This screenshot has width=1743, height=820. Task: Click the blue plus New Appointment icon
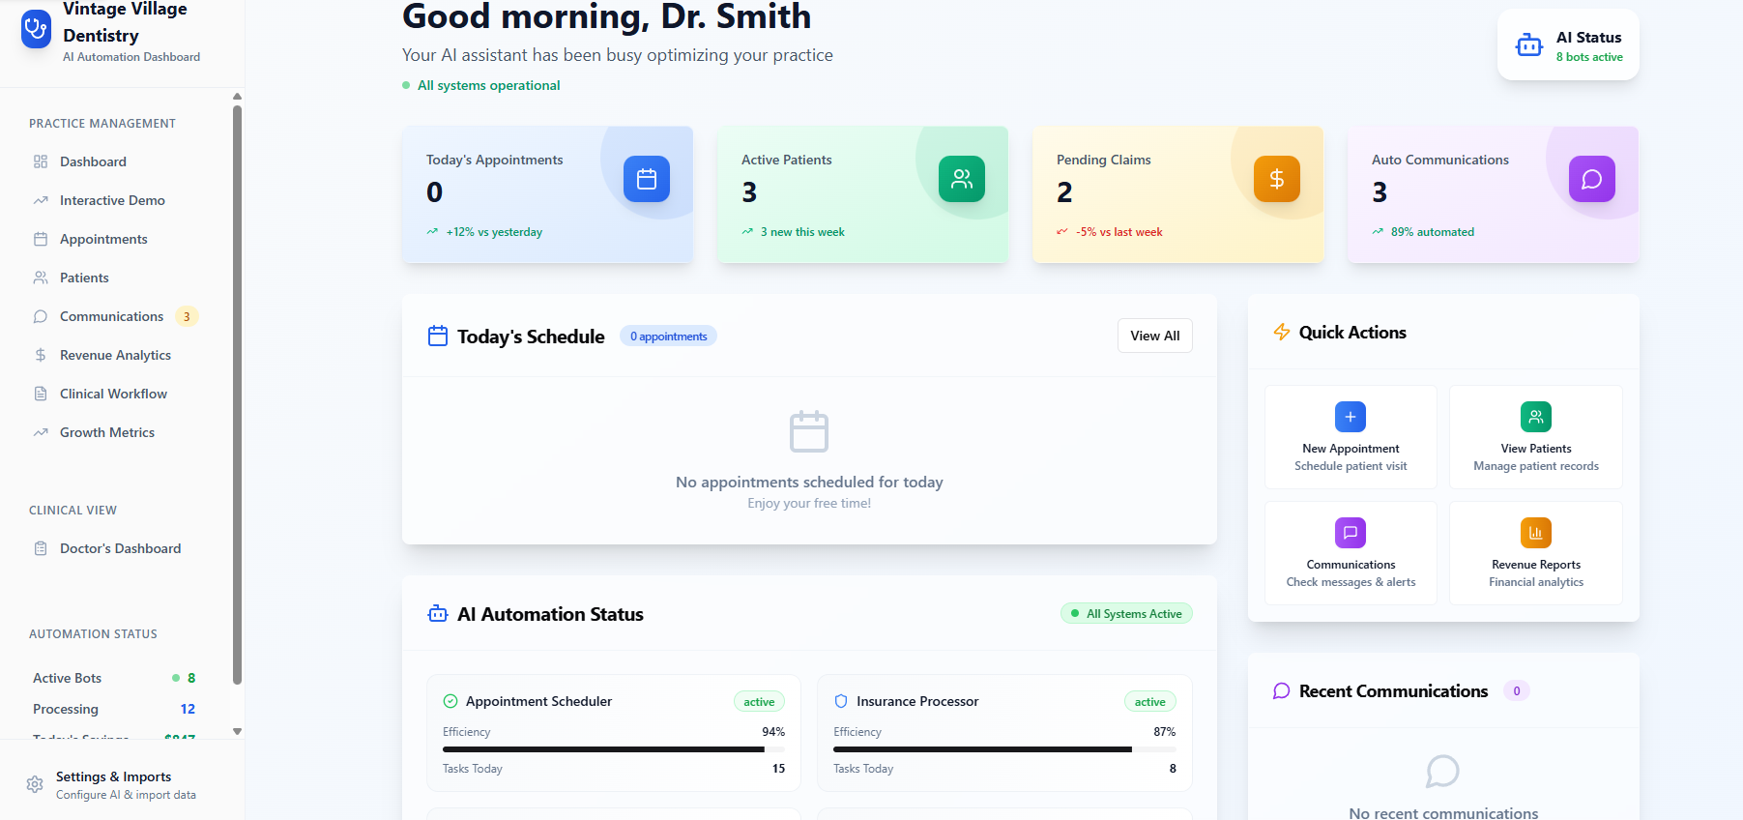pyautogui.click(x=1350, y=417)
